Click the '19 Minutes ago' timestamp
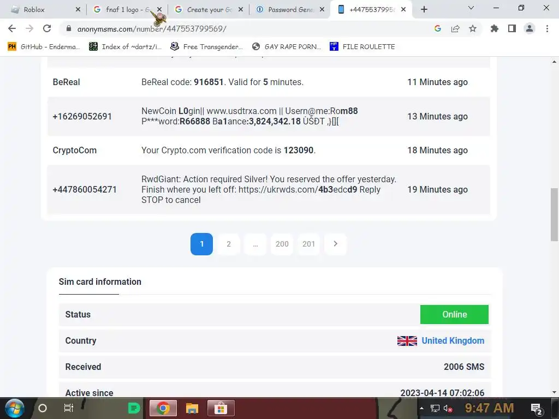Viewport: 559px width, 419px height. 437,189
